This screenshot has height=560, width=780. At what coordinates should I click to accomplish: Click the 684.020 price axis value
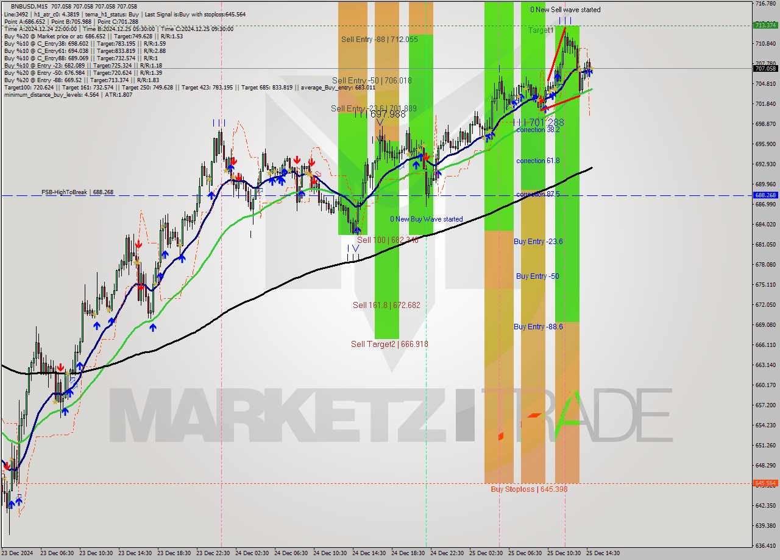coord(765,224)
